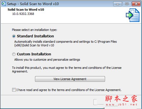This screenshot has width=142, height=109.
Task: Minimize the Setup window
Action: [117, 4]
